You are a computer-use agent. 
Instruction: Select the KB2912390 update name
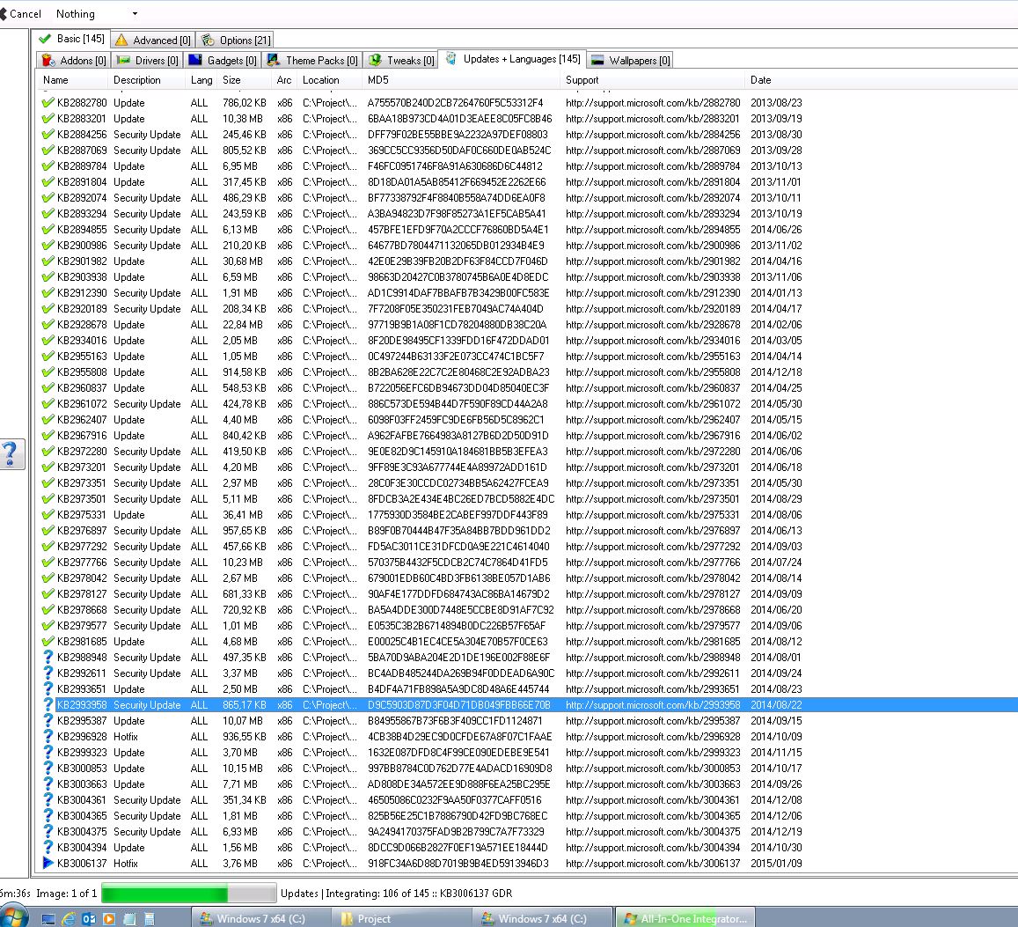coord(82,293)
